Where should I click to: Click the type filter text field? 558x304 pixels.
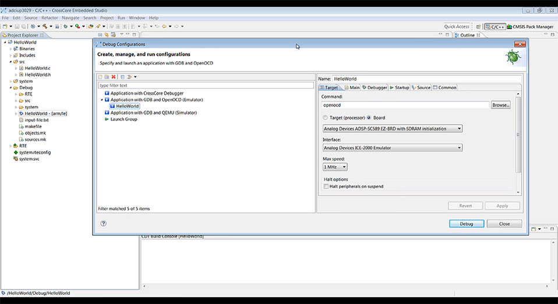click(206, 86)
